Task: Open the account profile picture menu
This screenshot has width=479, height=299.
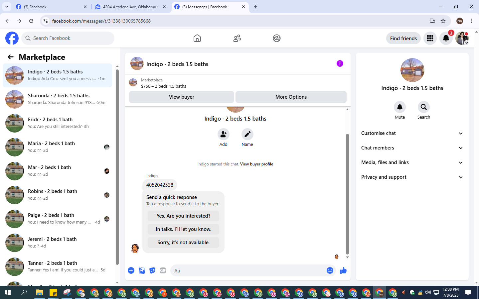Action: pos(462,38)
